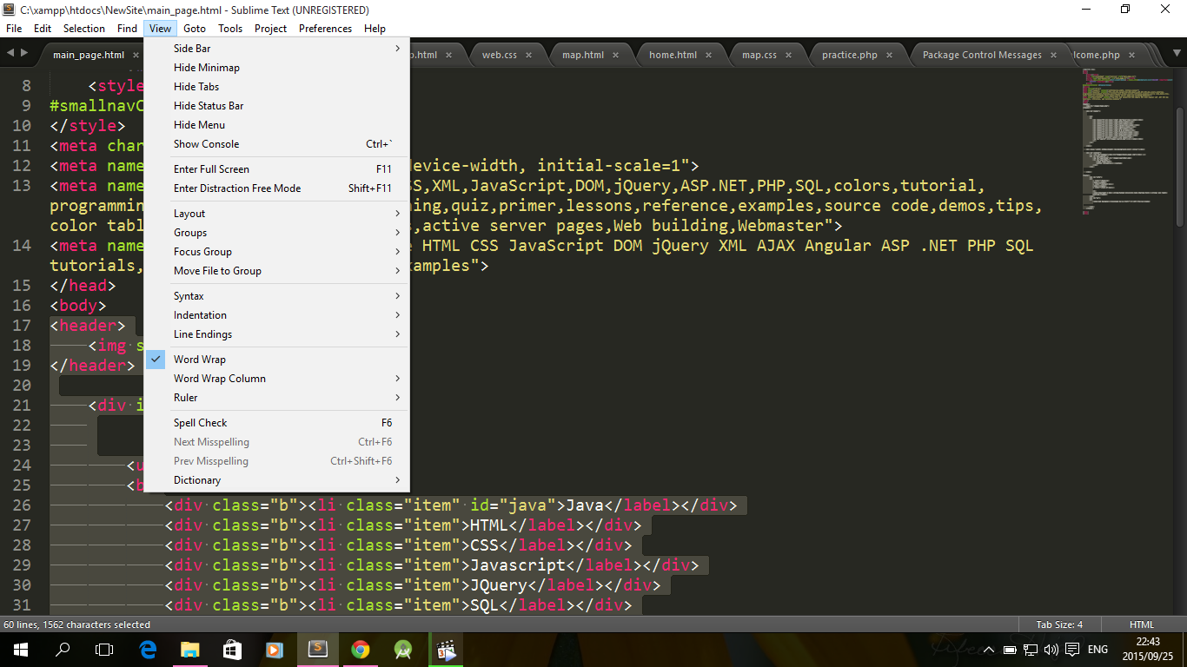The width and height of the screenshot is (1187, 667).
Task: Expand the Focus Group submenu
Action: tap(276, 252)
